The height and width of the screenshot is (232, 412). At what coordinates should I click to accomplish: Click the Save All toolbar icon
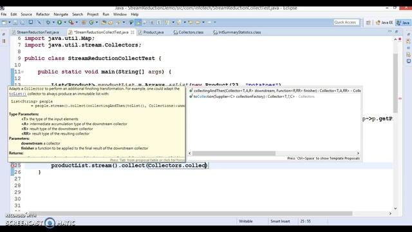[x=23, y=23]
